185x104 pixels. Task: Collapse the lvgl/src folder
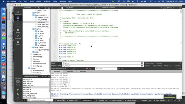click(31, 29)
